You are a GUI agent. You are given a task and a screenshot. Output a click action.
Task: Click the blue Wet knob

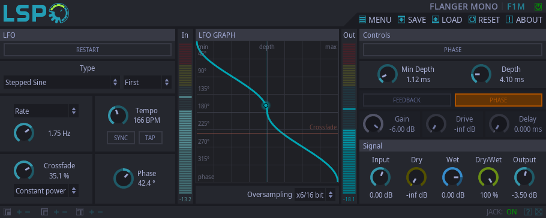pyautogui.click(x=452, y=177)
